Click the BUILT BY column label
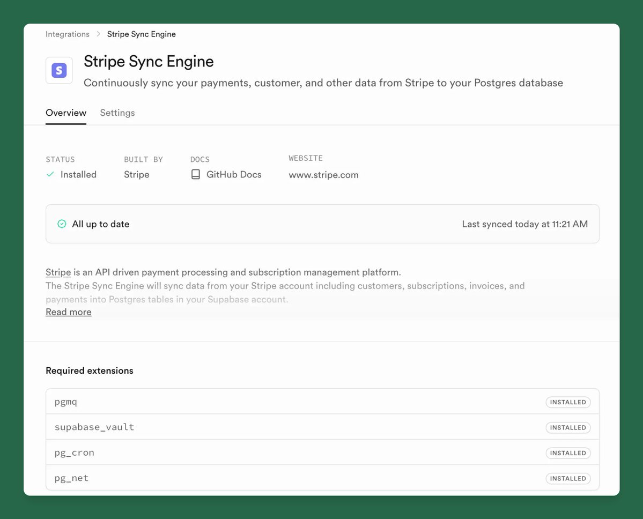The image size is (643, 519). [x=144, y=159]
